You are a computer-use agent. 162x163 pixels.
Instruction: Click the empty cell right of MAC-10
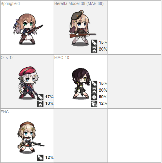pyautogui.click(x=134, y=81)
